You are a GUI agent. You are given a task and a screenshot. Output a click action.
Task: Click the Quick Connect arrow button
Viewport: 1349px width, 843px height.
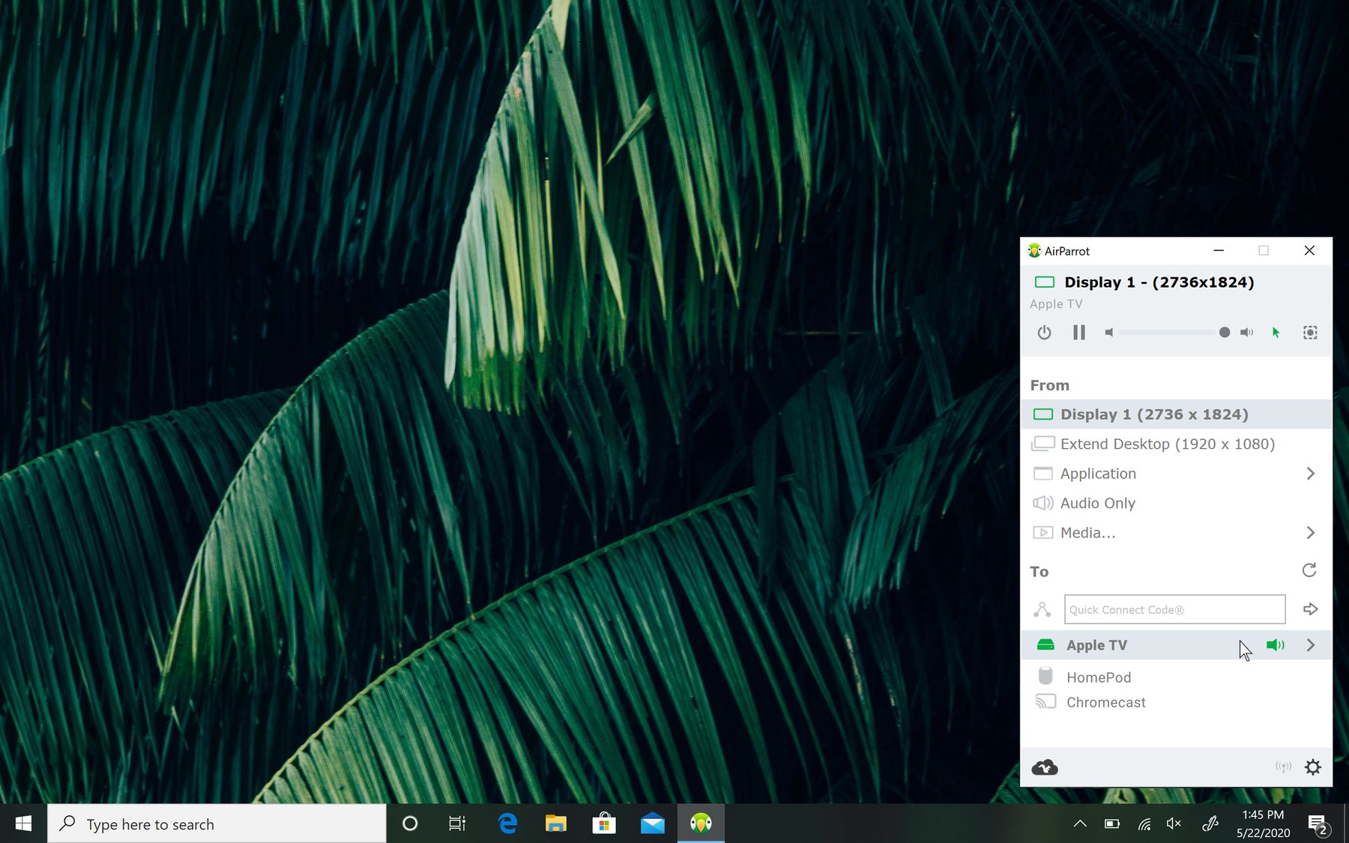[x=1310, y=609]
